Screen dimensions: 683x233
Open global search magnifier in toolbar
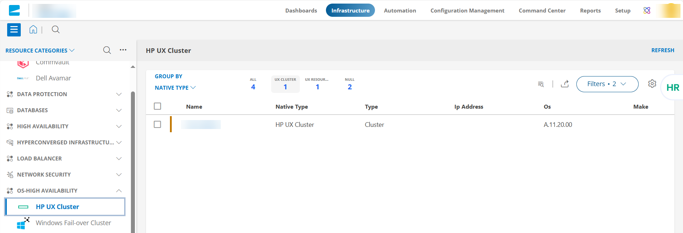55,30
